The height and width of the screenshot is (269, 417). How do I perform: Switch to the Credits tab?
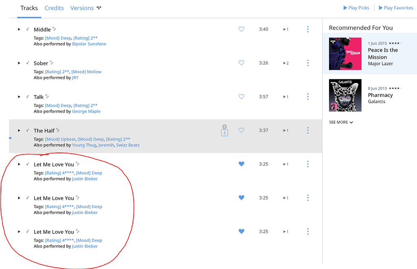point(54,8)
